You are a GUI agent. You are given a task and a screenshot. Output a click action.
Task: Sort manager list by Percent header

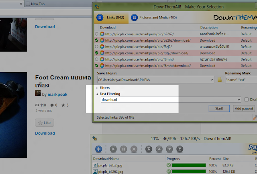click(x=215, y=159)
